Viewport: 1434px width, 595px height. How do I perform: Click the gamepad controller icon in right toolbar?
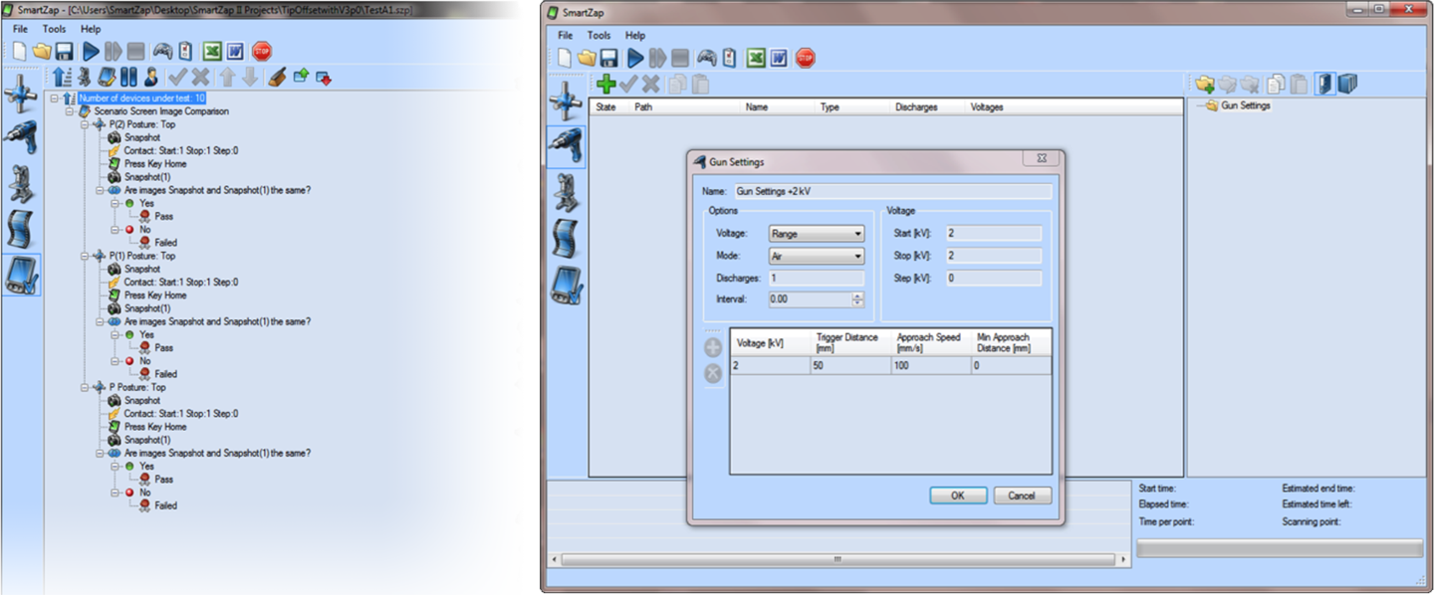click(x=706, y=59)
